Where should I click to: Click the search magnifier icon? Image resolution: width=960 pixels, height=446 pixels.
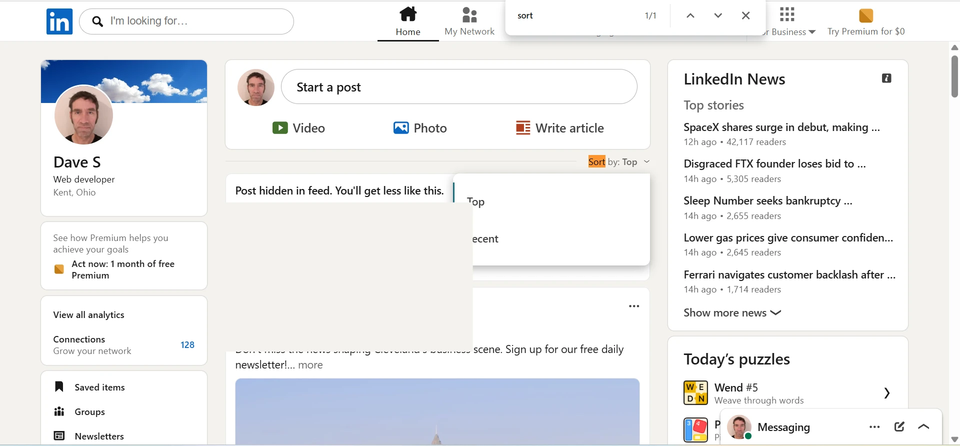[x=98, y=21]
